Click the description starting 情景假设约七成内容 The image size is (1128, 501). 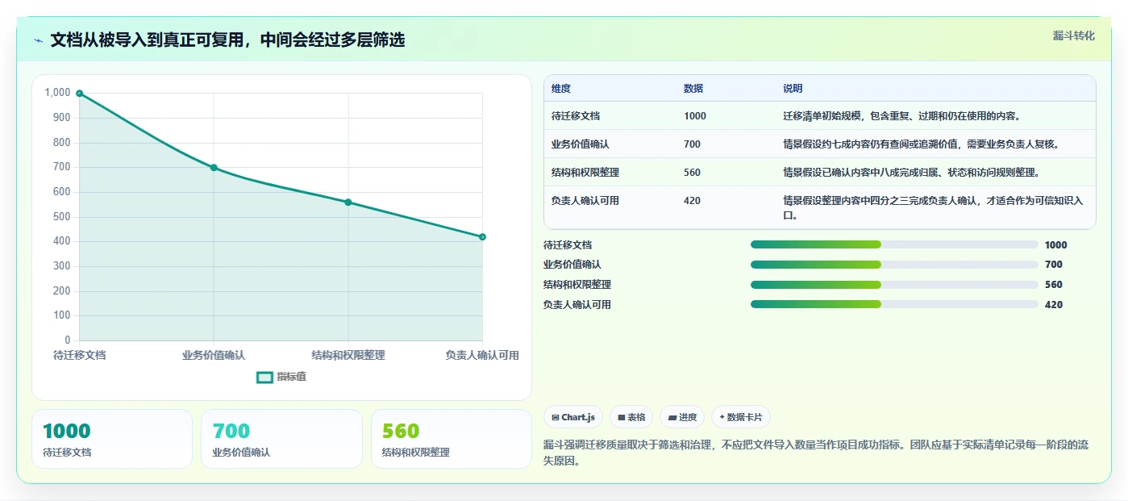(x=921, y=144)
